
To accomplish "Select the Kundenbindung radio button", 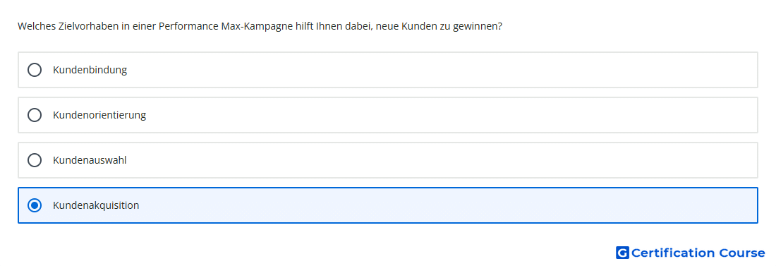I will tap(35, 70).
